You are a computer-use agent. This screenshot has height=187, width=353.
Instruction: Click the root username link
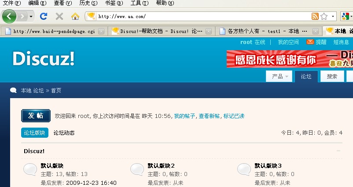click(x=246, y=42)
